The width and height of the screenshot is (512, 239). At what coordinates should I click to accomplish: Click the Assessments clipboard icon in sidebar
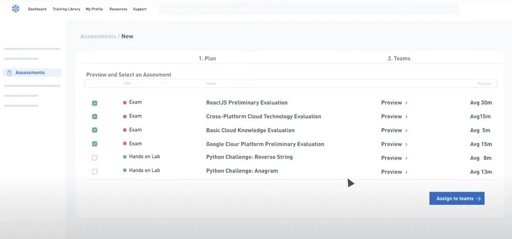click(9, 73)
